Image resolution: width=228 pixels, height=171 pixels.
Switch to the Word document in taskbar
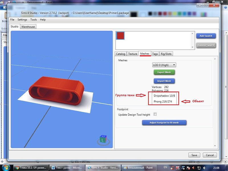(67, 167)
